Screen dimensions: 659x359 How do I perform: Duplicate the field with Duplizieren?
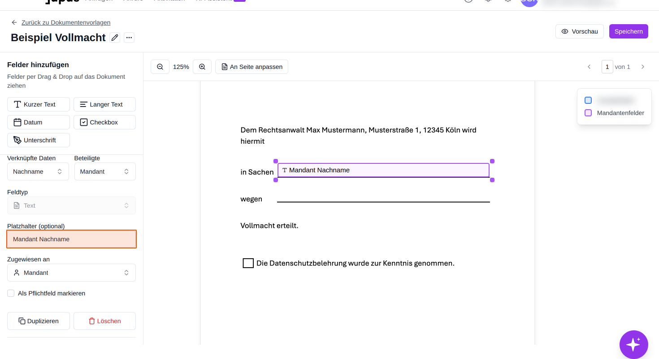pos(39,321)
